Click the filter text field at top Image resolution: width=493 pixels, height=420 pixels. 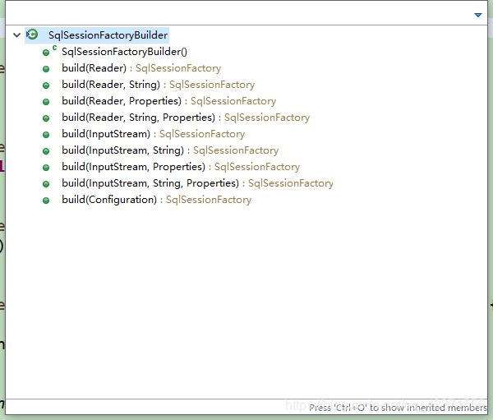[237, 14]
